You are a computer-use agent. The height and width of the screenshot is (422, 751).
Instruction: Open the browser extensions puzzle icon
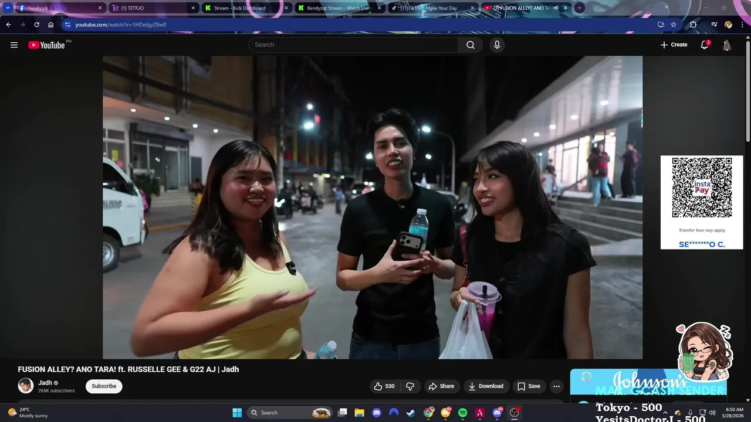pos(694,25)
